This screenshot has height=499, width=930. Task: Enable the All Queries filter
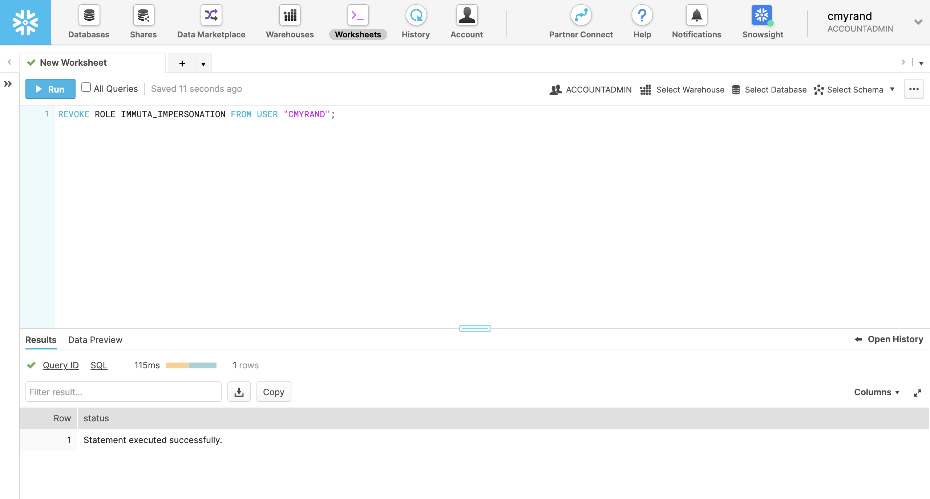coord(86,88)
